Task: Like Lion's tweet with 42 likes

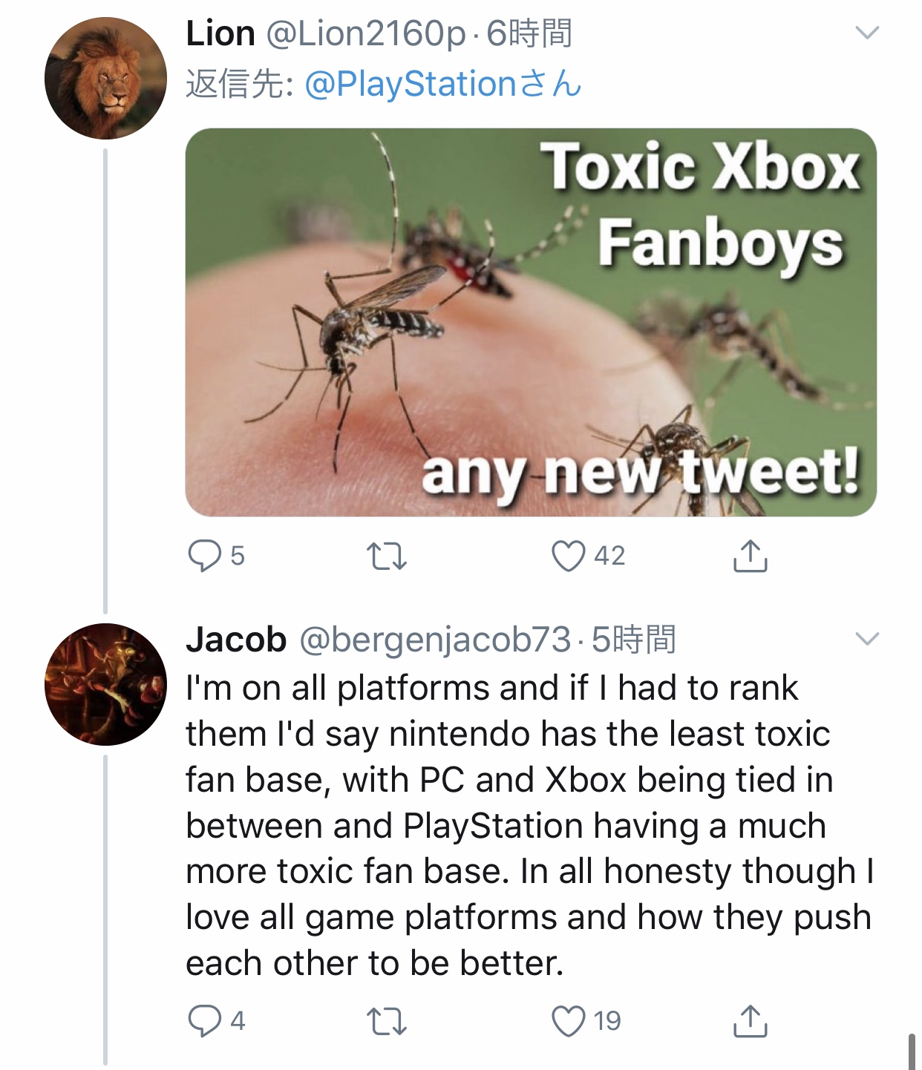Action: tap(569, 556)
